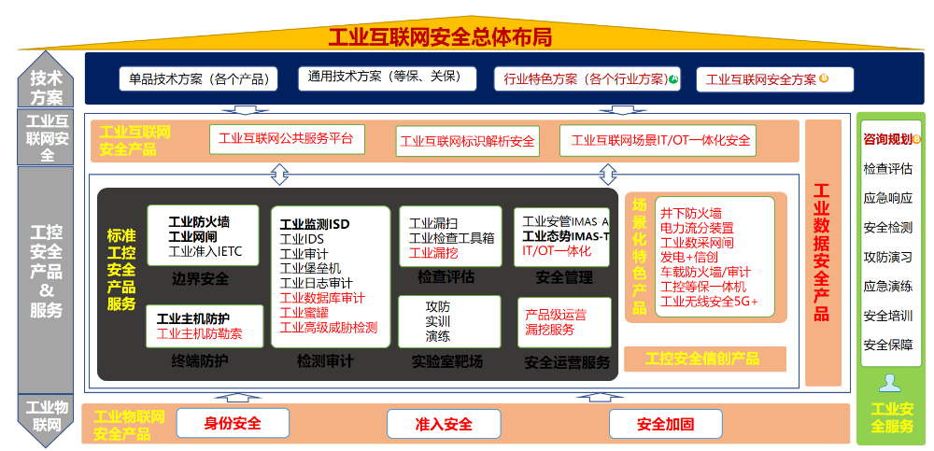Image resolution: width=934 pixels, height=451 pixels.
Task: Click the 电力流分装置 entry
Action: (697, 228)
